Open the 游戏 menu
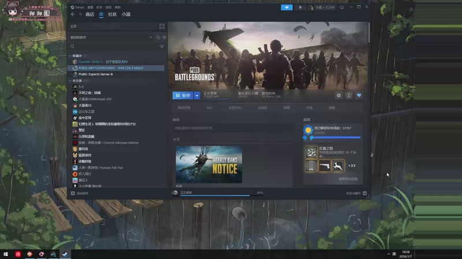 (109, 7)
